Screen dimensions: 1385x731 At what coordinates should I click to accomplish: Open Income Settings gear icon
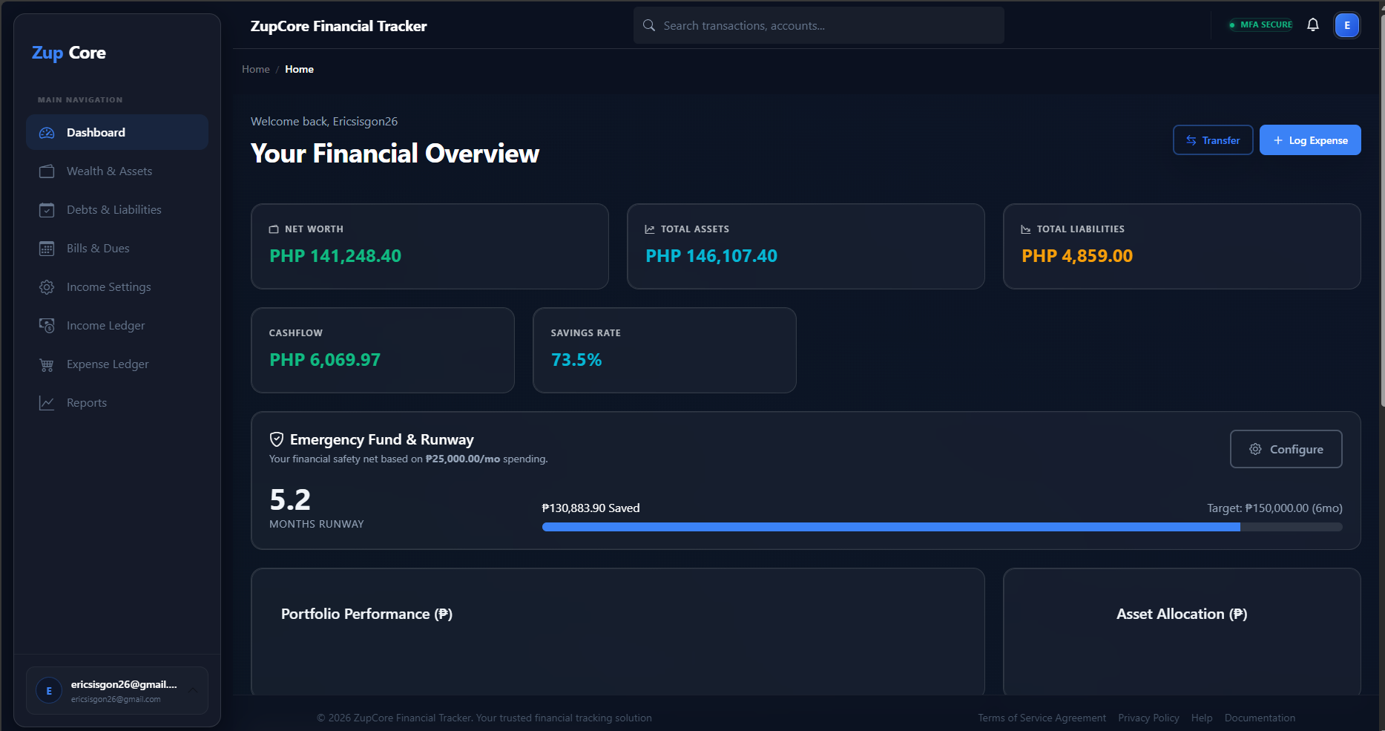(x=46, y=286)
